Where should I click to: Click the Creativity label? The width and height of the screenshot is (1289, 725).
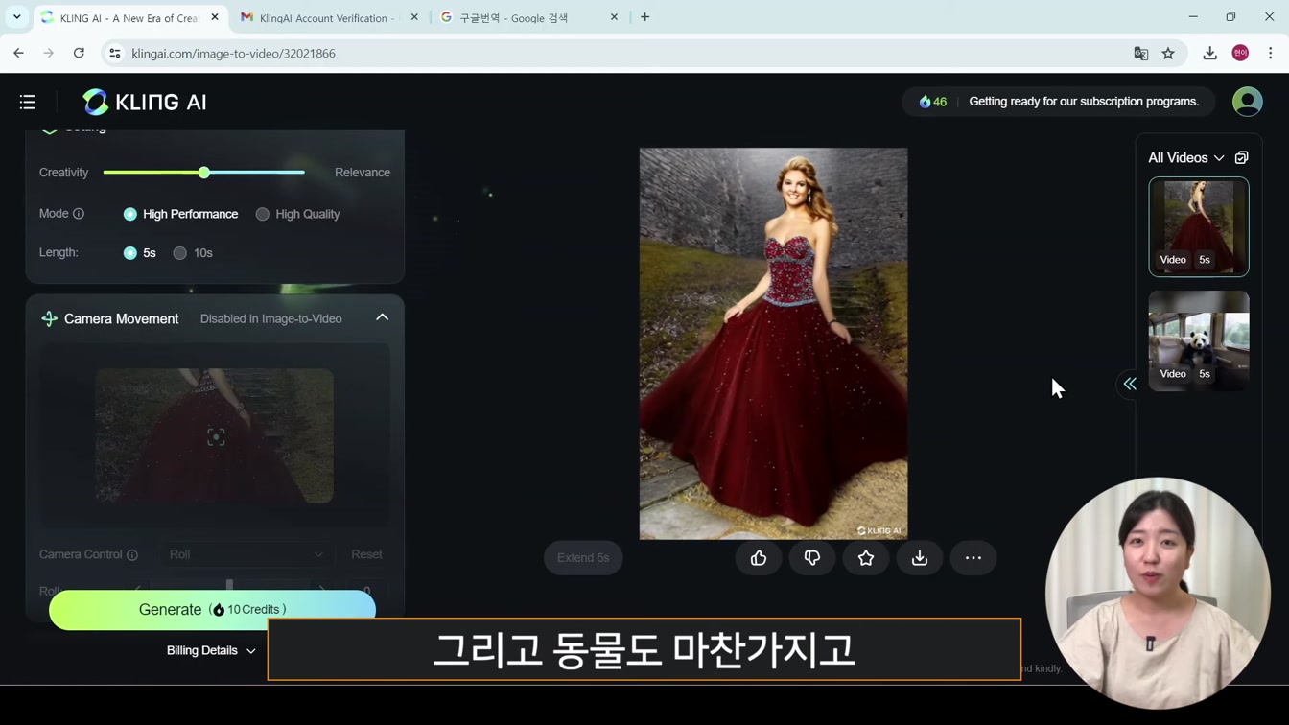(63, 173)
